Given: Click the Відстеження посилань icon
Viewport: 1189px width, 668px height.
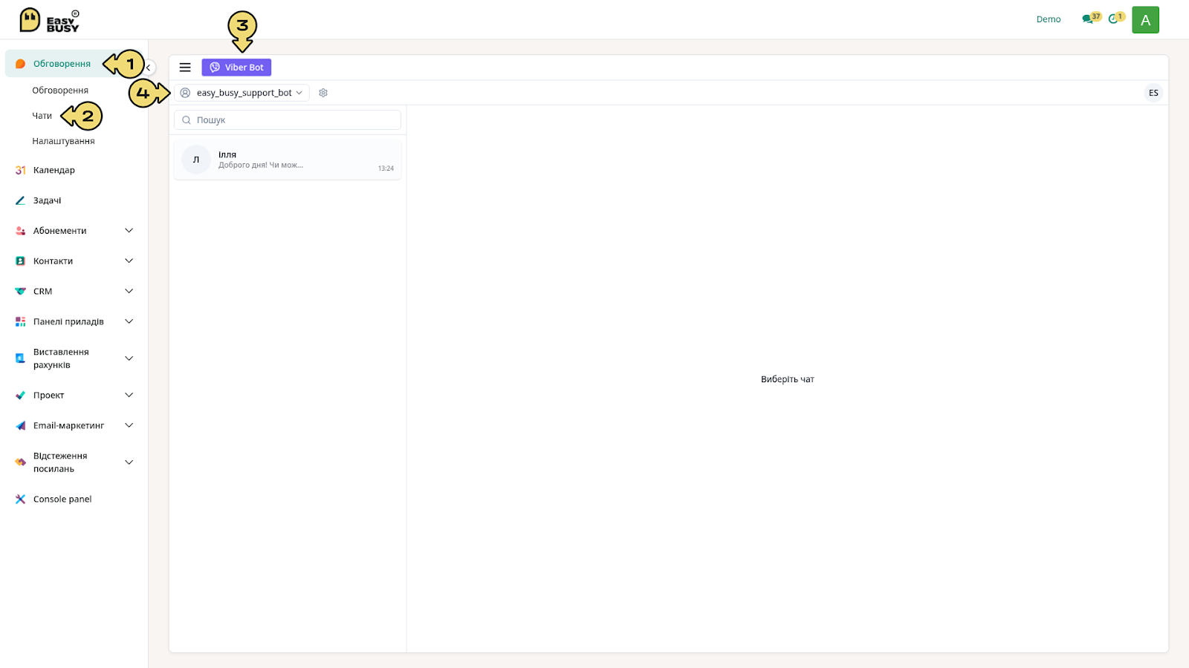Looking at the screenshot, I should tap(20, 462).
